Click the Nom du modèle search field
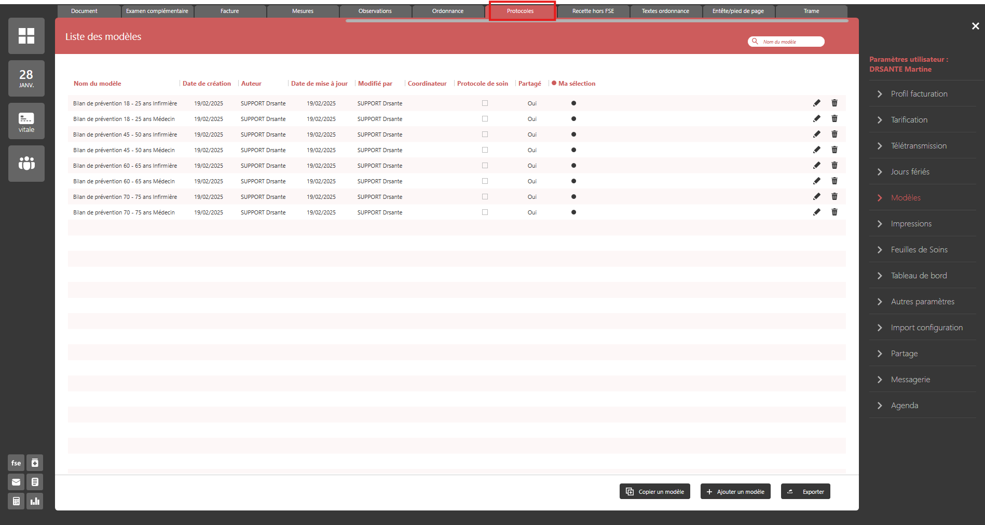The image size is (985, 525). point(790,42)
